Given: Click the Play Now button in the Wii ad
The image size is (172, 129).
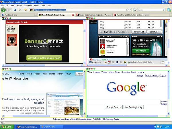Looking at the screenshot, I should [141, 51].
